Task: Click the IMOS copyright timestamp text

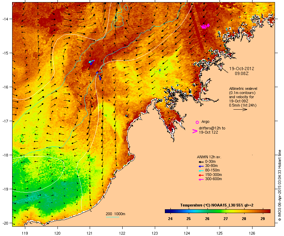Action: (x=279, y=185)
